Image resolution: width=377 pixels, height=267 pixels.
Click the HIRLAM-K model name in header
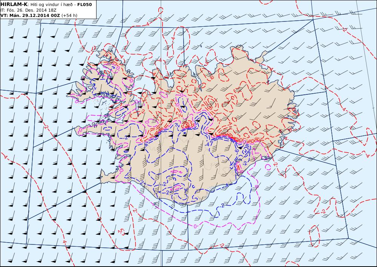coord(14,5)
